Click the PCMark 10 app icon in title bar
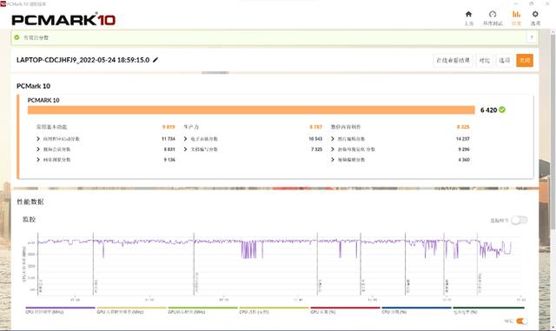The height and width of the screenshot is (331, 556). coord(3,3)
